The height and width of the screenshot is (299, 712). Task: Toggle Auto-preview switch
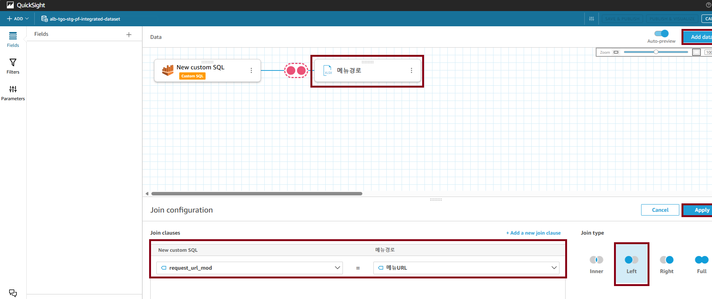coord(661,34)
